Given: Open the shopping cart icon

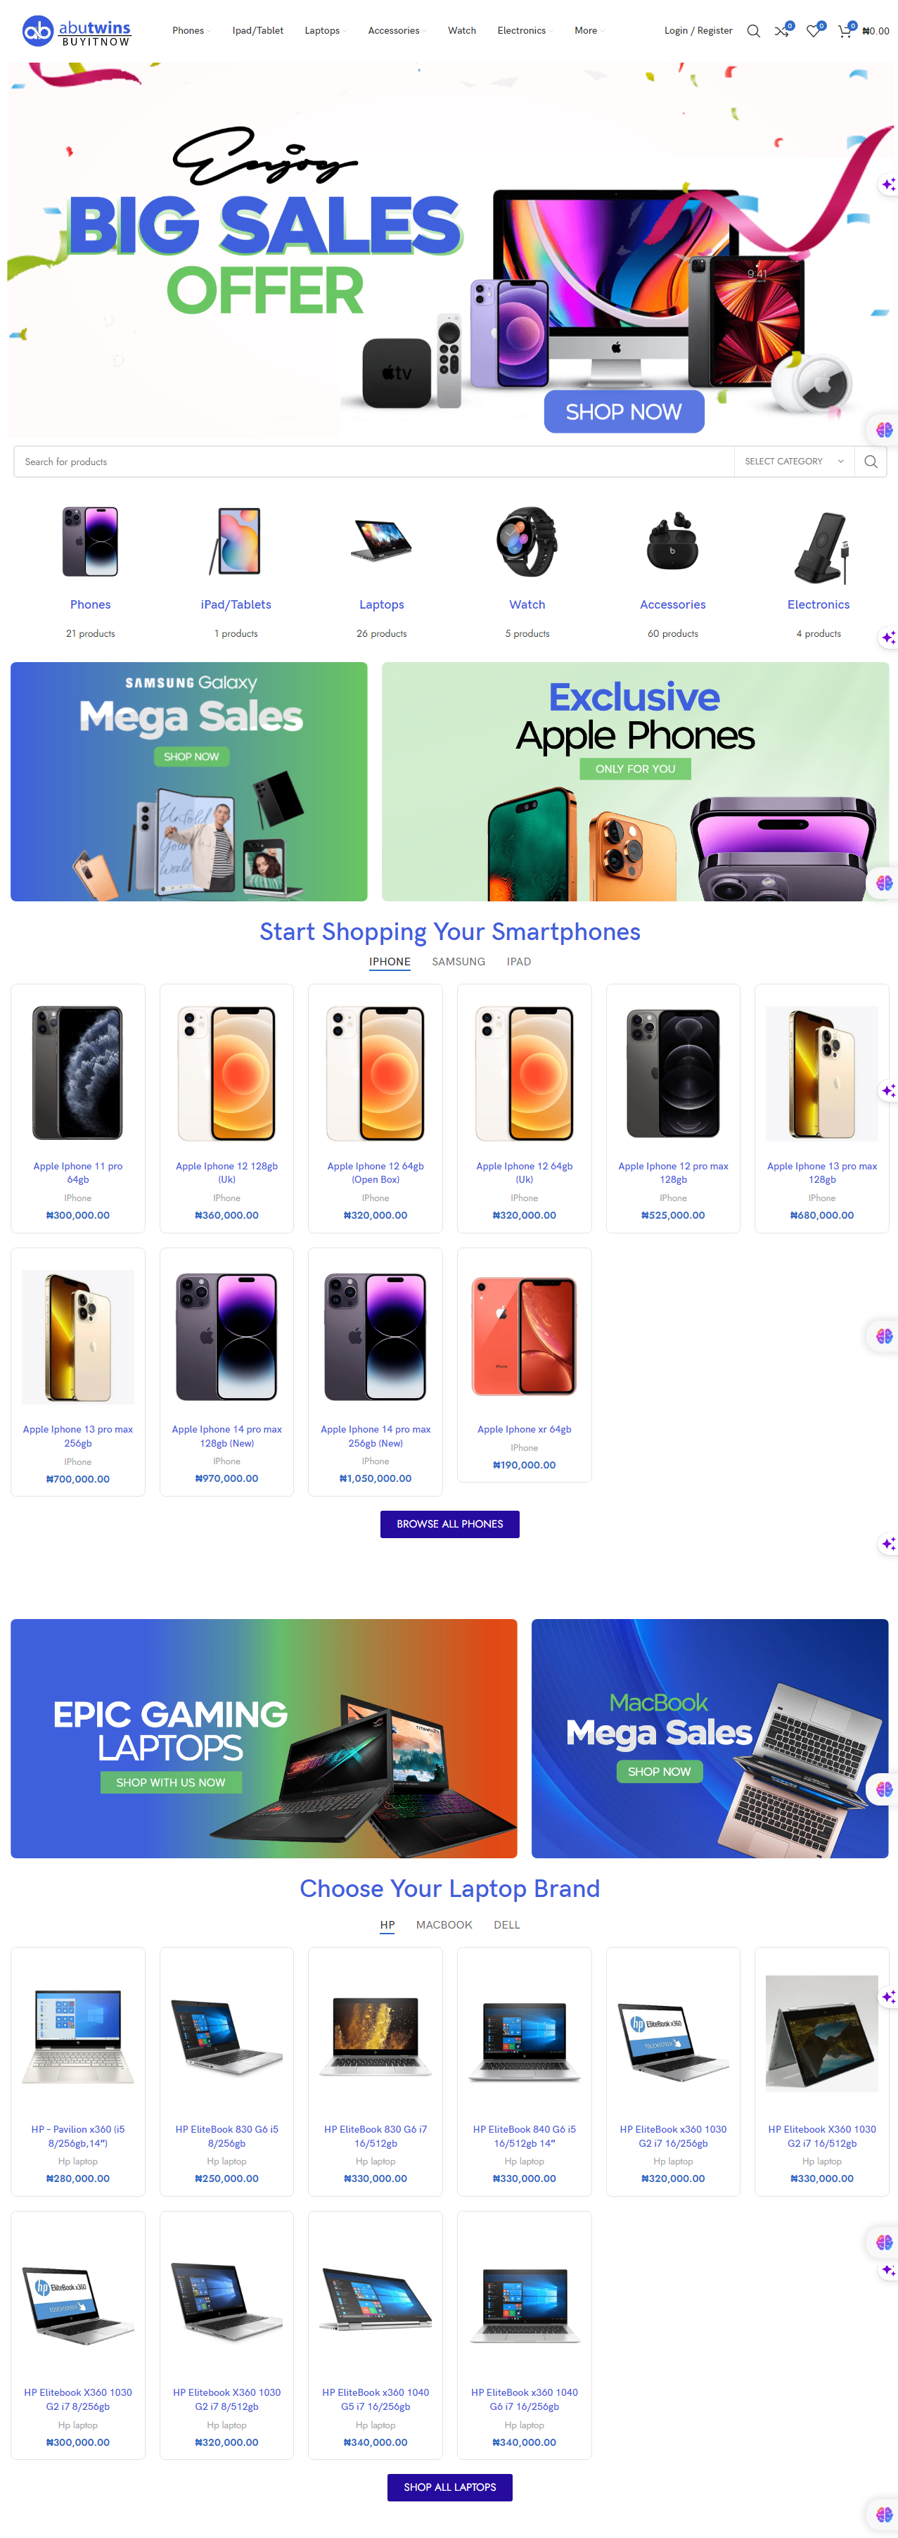Looking at the screenshot, I should [845, 30].
